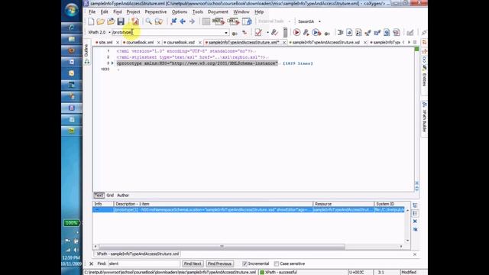Click Find in Files icon
This screenshot has width=489, height=275.
[x=159, y=21]
